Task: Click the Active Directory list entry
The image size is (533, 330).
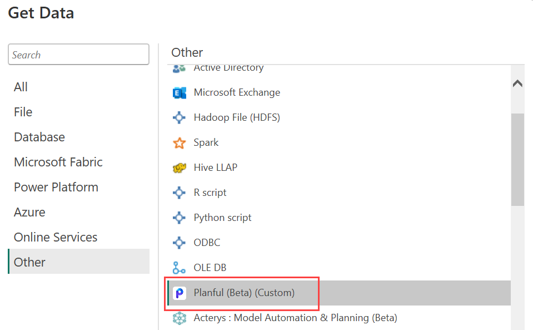Action: pyautogui.click(x=228, y=68)
